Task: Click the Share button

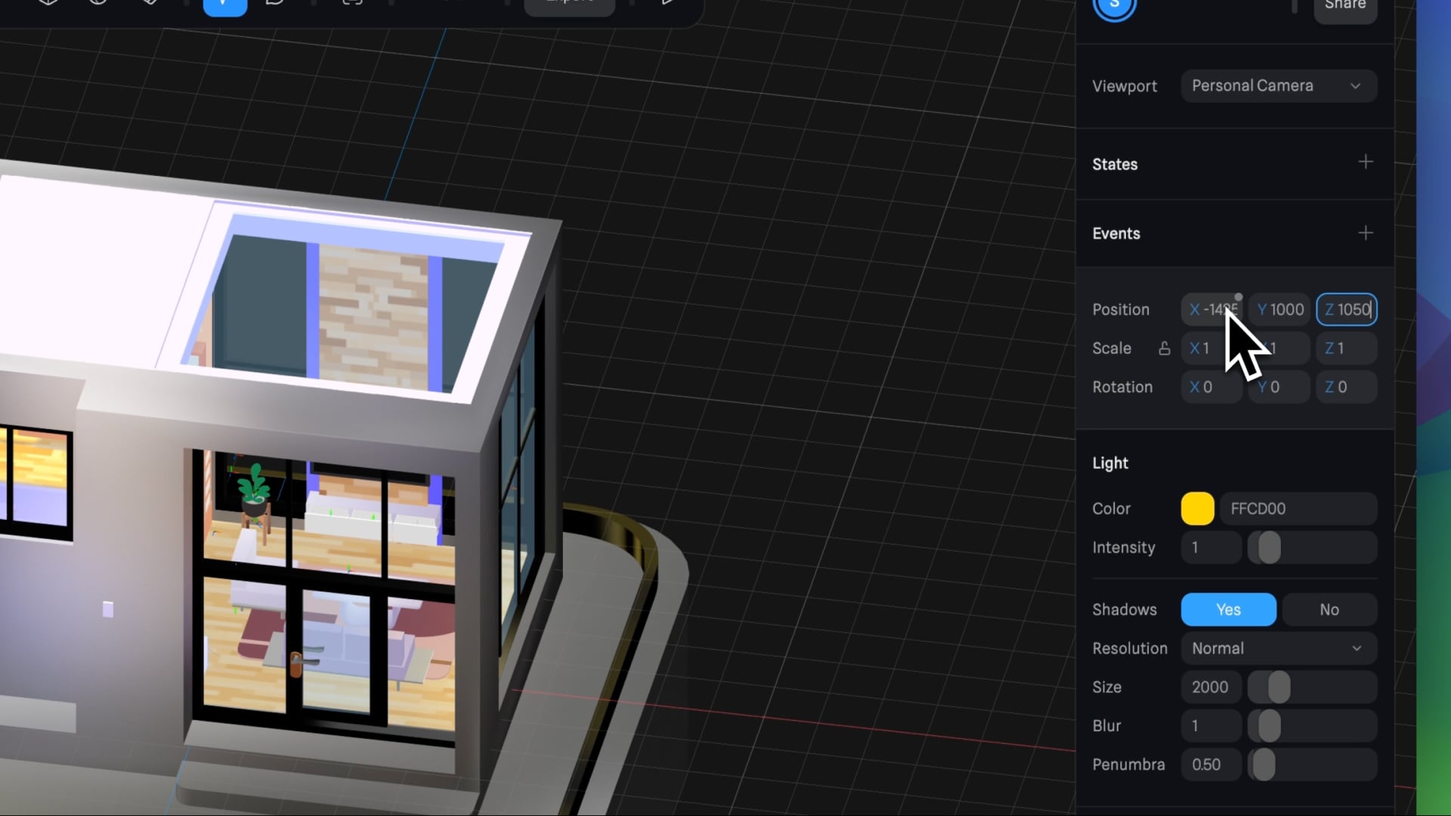Action: coord(1344,6)
